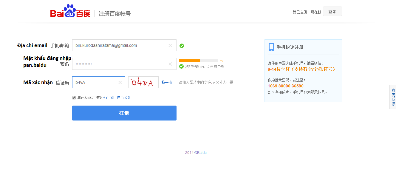Image resolution: width=396 pixels, height=190 pixels.
Task: Click 换一张 to refresh the captcha
Action: click(167, 83)
